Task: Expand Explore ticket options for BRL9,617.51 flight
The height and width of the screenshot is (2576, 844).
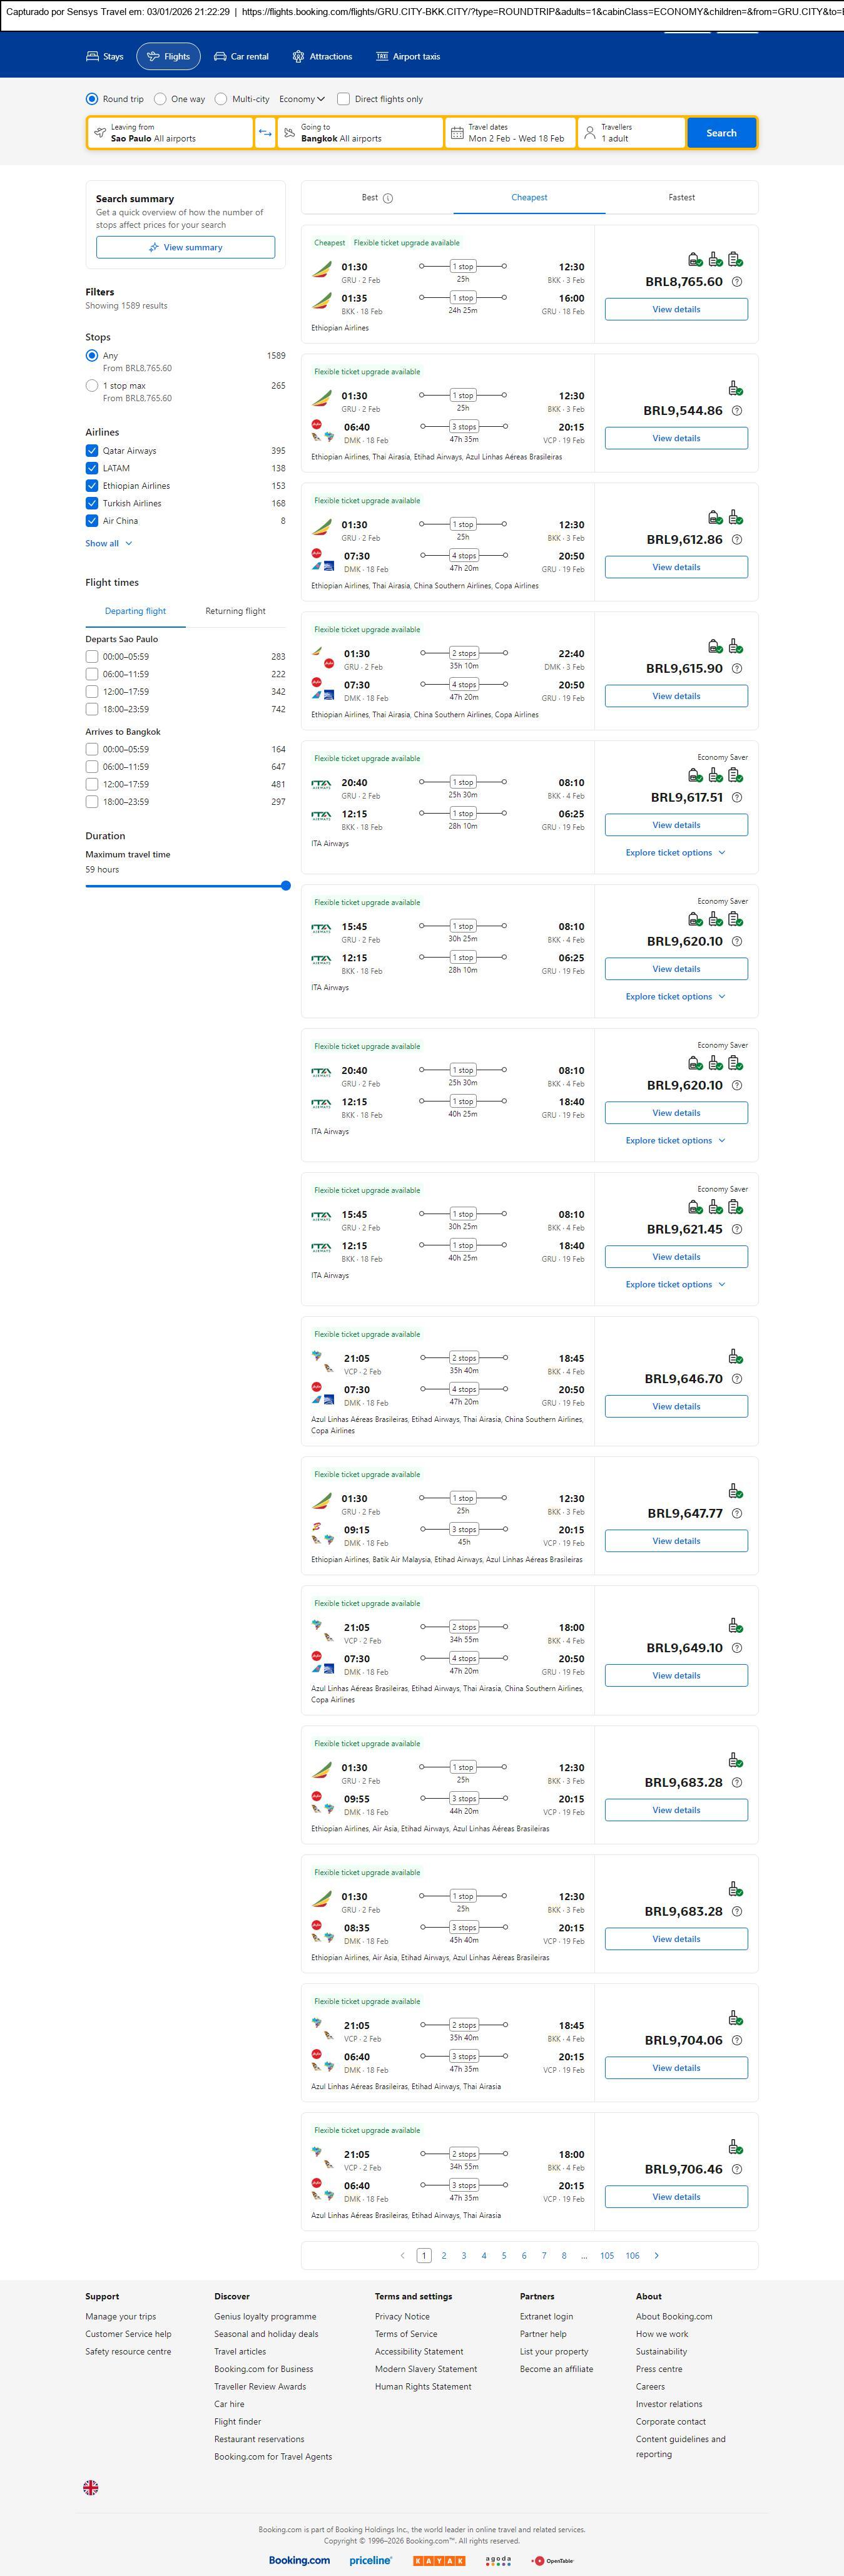Action: click(675, 853)
